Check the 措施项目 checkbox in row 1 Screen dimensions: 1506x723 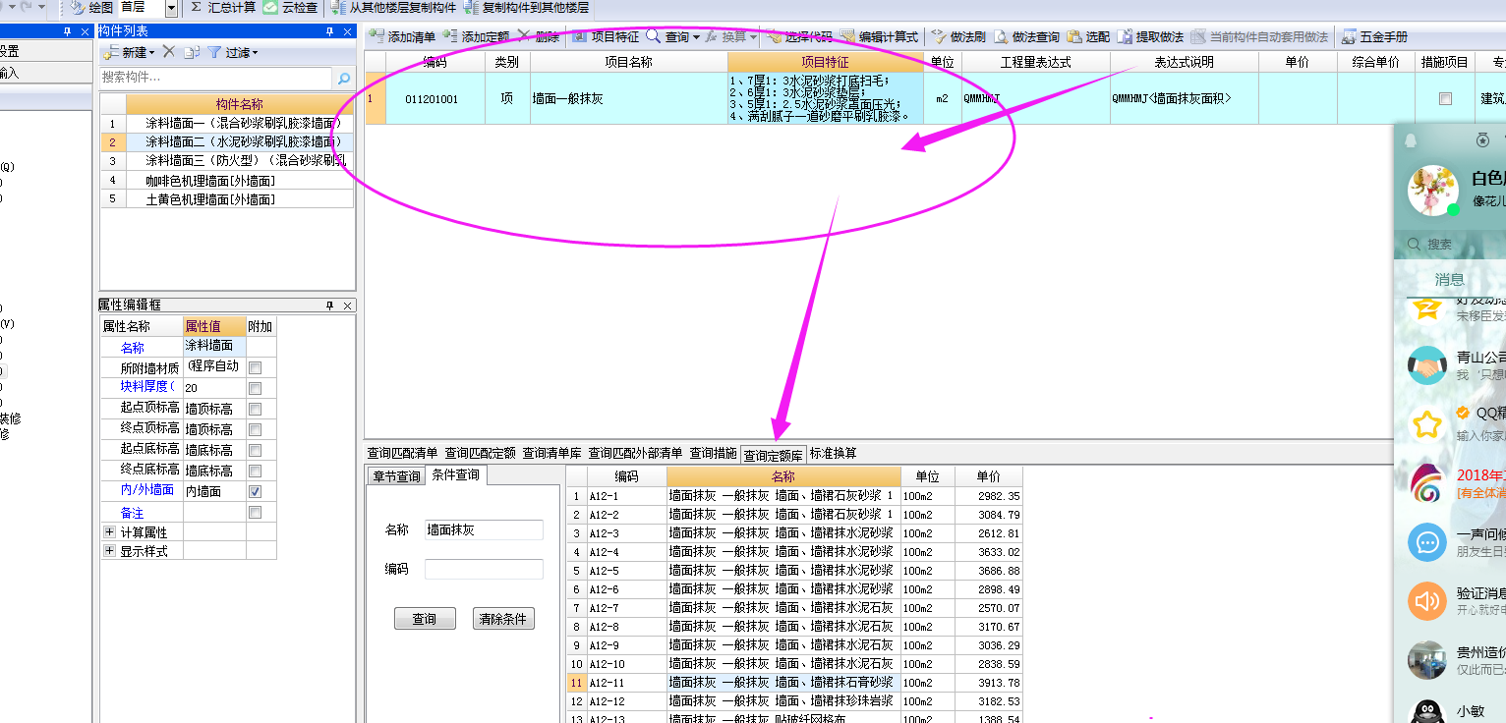1445,98
